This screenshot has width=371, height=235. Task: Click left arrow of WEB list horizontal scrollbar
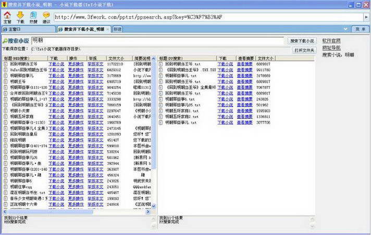5,212
